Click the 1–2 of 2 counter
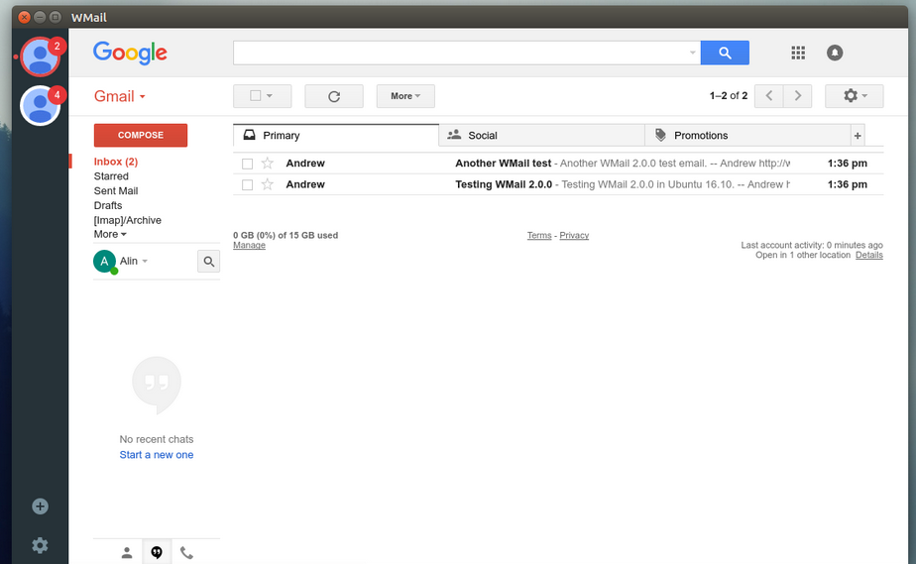 point(729,96)
